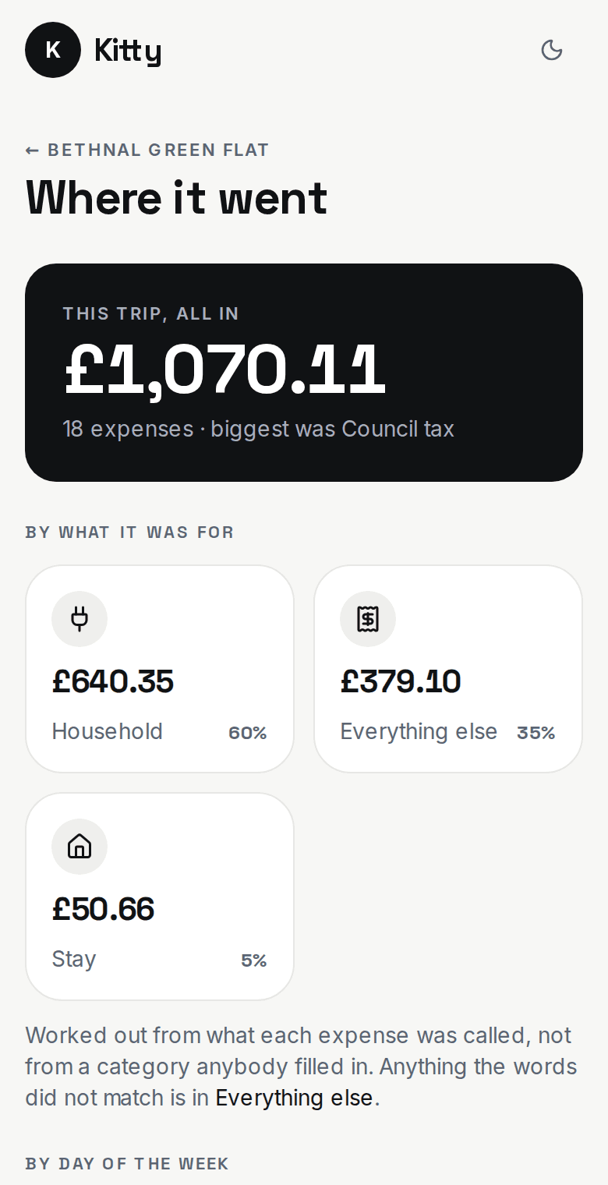Viewport: 608px width, 1185px height.
Task: Click the Kitty logo circle
Action: point(53,50)
